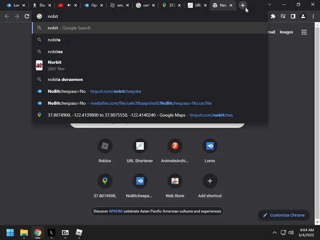Open the volume tray icon

291,232
